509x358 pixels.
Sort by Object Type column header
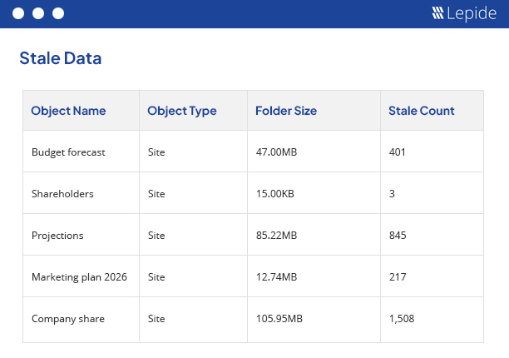click(x=181, y=111)
